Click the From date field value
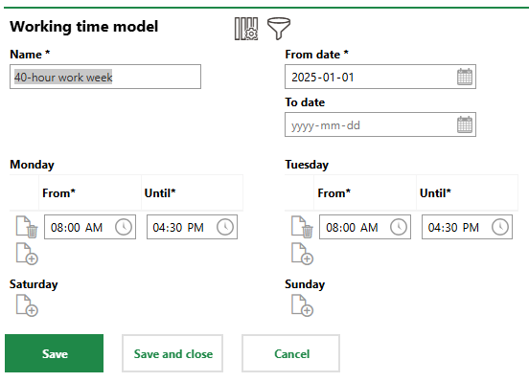The width and height of the screenshot is (529, 382). click(323, 78)
